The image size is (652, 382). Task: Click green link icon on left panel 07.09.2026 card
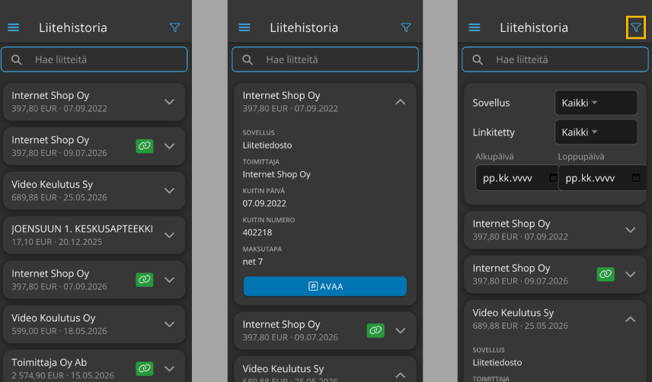pos(144,279)
